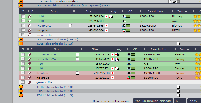
Task: Click the Japanese flag in OP1 ReinForce row
Action: pyautogui.click(x=106, y=26)
